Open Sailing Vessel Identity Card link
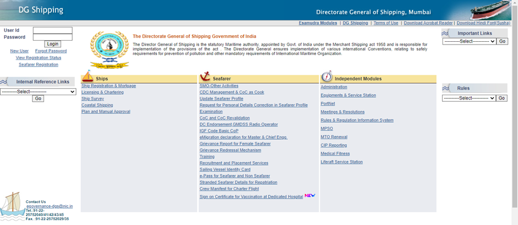This screenshot has width=518, height=225. coord(225,169)
